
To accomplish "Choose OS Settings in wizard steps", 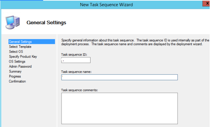I will 17,62.
